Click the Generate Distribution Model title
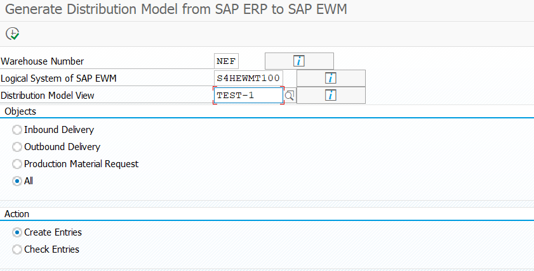This screenshot has width=534, height=271. pyautogui.click(x=176, y=9)
